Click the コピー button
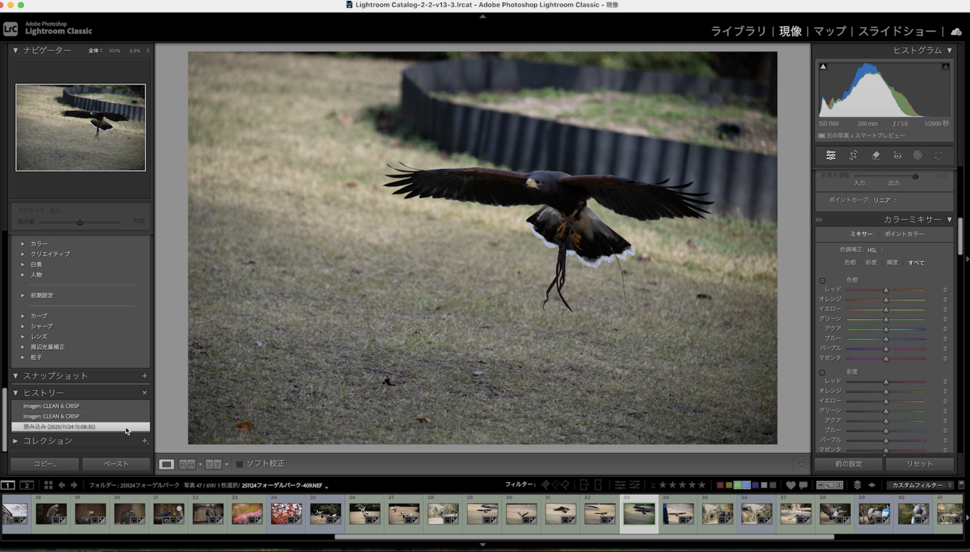Viewport: 970px width, 552px height. pyautogui.click(x=45, y=464)
